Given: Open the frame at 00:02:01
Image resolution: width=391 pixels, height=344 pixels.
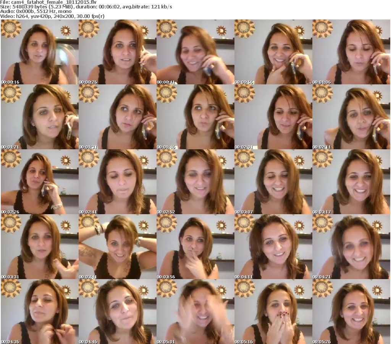Looking at the screenshot, I should point(273,117).
